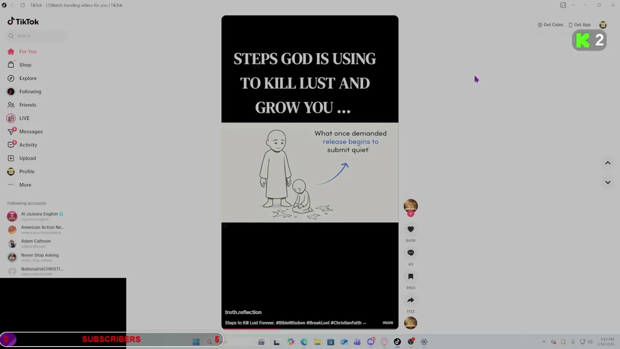
Task: Open the Activity notifications
Action: pyautogui.click(x=22, y=145)
